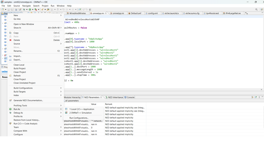Click Generate NED Documentation... entry
This screenshot has height=142, width=264.
click(28, 100)
